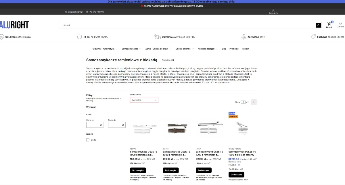Open the Rabaty menu item
The height and width of the screenshot is (185, 345).
[x=245, y=49]
